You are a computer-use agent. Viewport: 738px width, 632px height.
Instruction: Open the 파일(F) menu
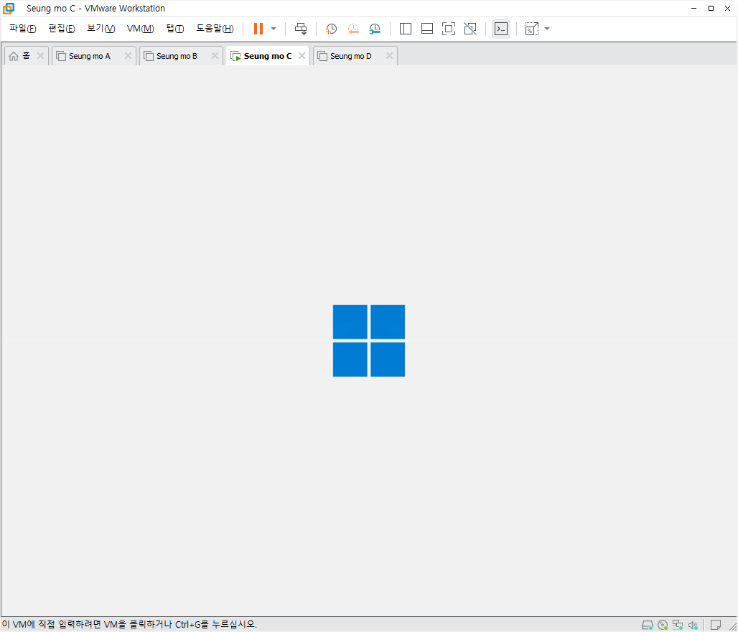(x=22, y=29)
